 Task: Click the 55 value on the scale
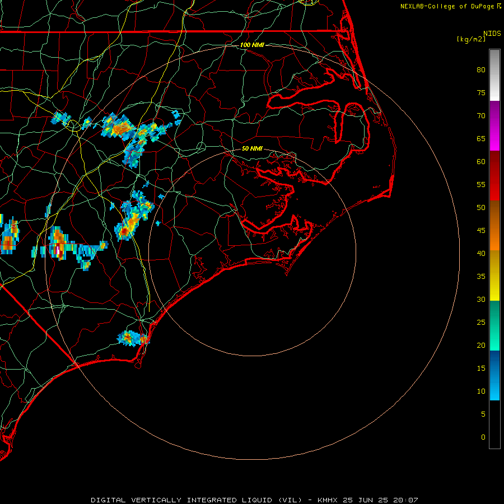pyautogui.click(x=481, y=184)
